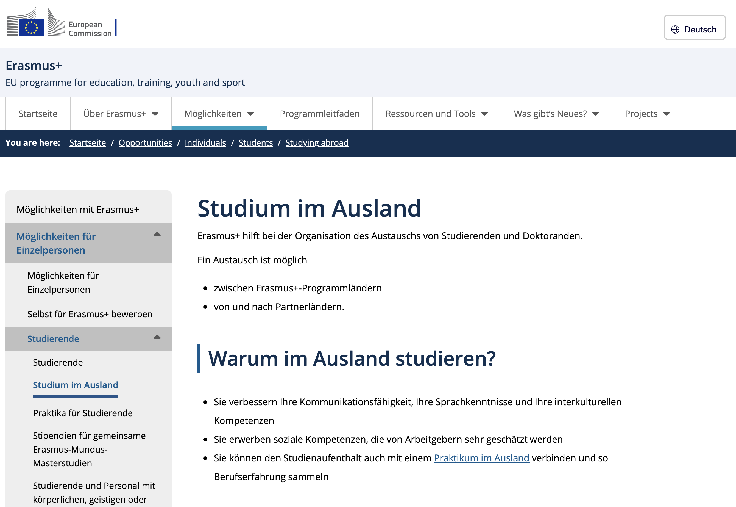Click the Warum im Ausland studieren? heading
The image size is (736, 507).
[352, 358]
